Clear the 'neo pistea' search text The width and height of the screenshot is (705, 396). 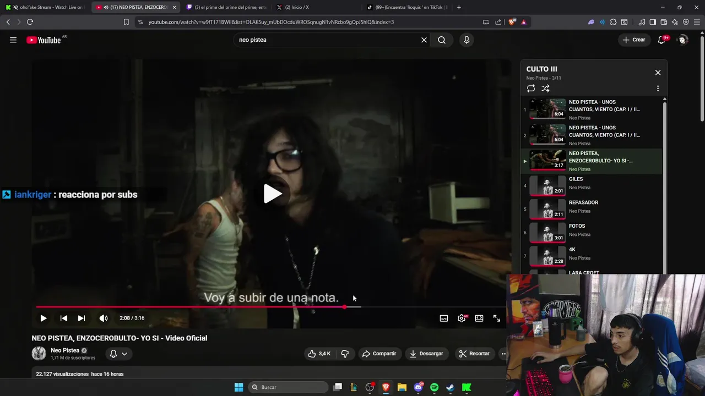point(424,40)
